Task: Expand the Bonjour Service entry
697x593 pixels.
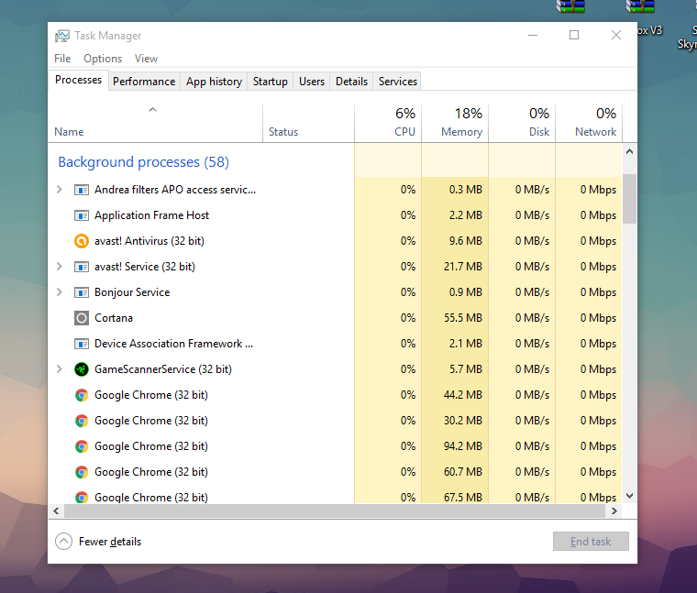Action: coord(59,292)
